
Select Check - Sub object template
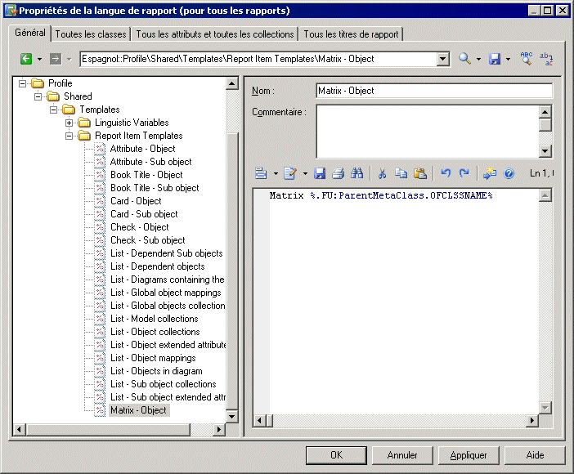pyautogui.click(x=148, y=240)
